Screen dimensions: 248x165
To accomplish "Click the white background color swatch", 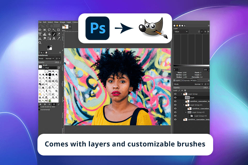I will point(51,49).
